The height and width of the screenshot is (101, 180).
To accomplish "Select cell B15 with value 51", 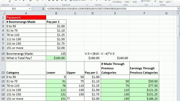I will tap(56, 81).
